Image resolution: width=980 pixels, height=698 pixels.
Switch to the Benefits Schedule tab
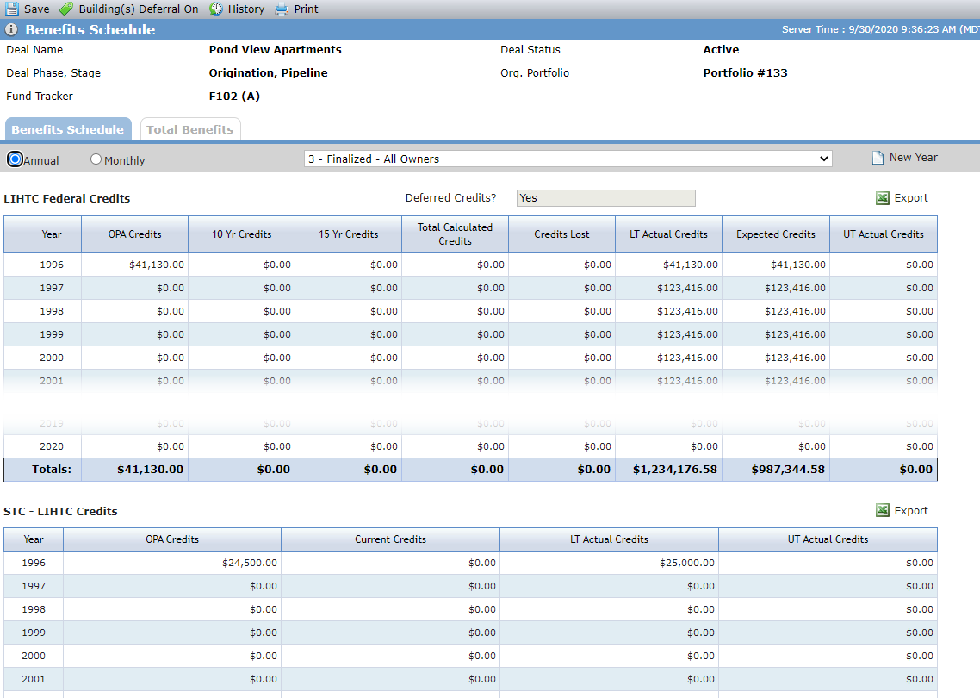point(67,129)
